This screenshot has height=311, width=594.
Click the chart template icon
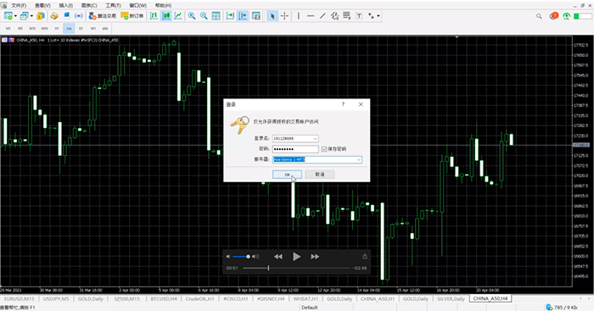click(256, 16)
